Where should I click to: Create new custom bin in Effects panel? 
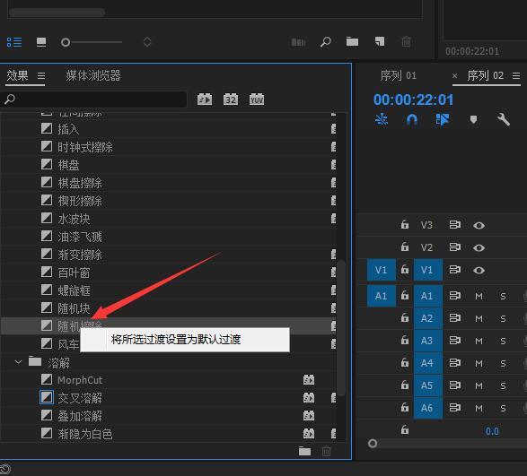click(x=305, y=452)
